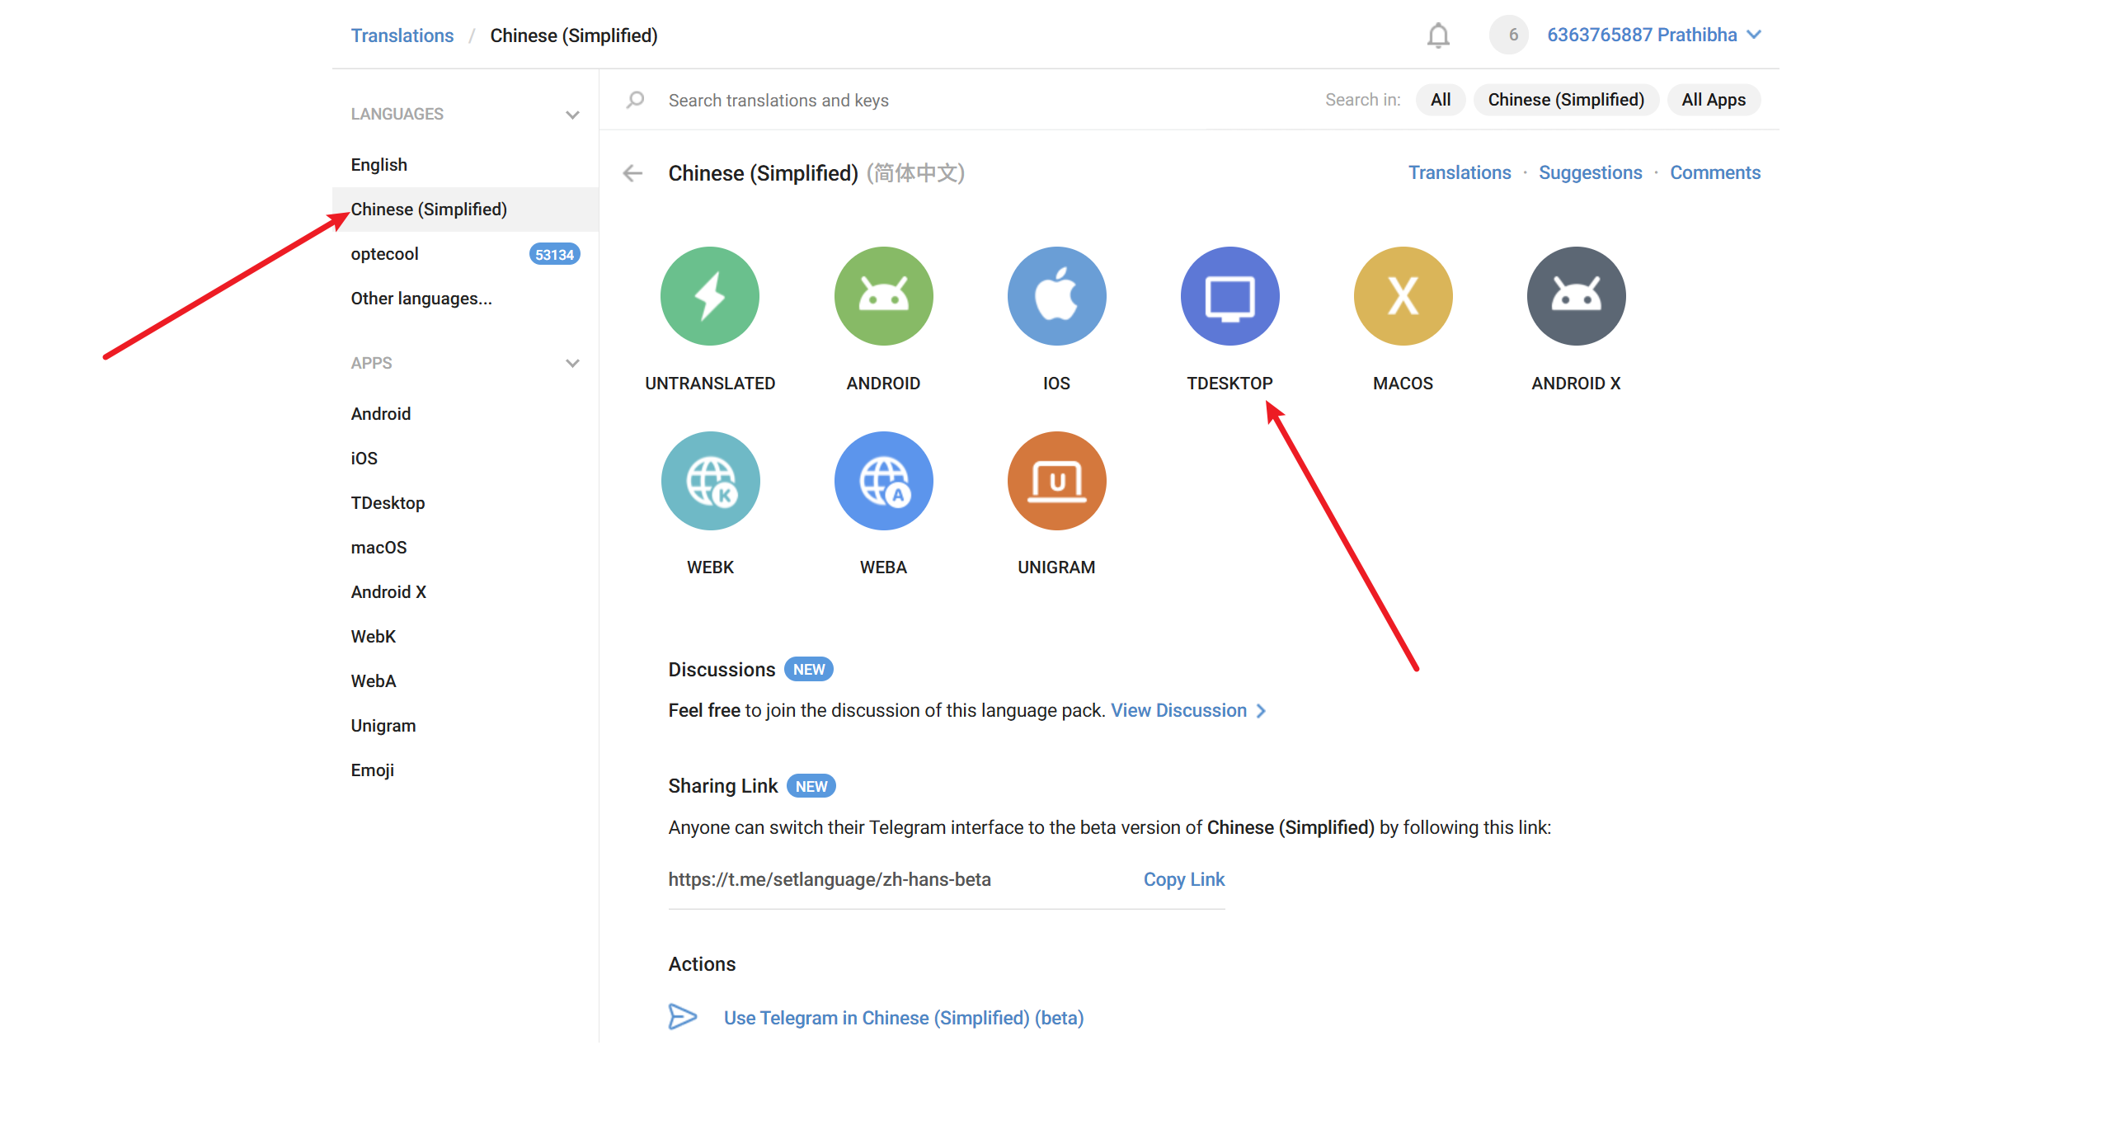Open the WebK globe icon
The width and height of the screenshot is (2111, 1130).
(710, 481)
